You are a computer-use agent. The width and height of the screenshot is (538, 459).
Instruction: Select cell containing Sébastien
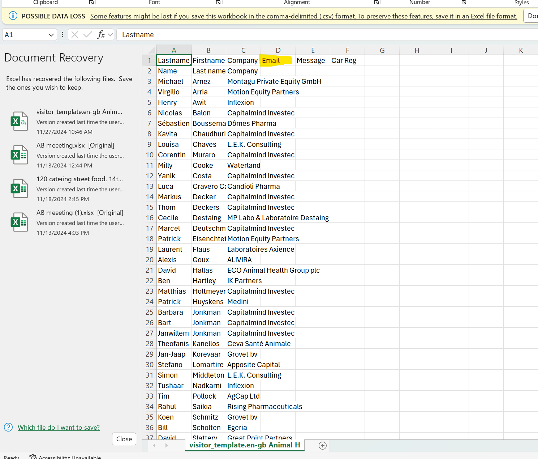[174, 123]
